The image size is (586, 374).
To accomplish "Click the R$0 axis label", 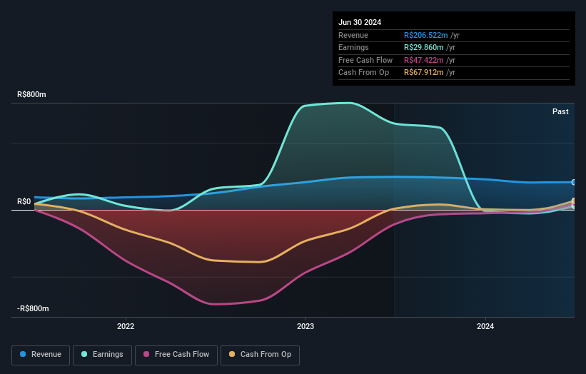I will click(24, 202).
